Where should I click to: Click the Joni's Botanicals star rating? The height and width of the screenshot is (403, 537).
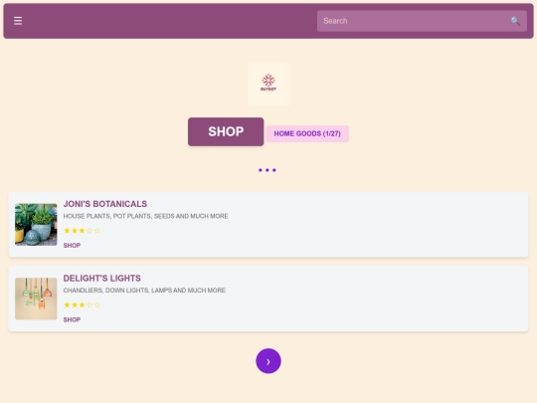82,231
